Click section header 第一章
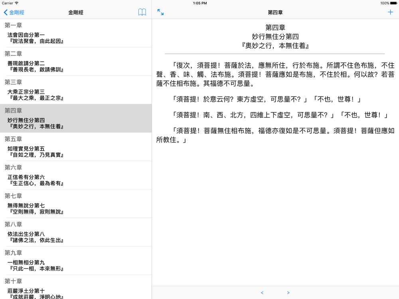399x299 pixels. click(x=13, y=25)
